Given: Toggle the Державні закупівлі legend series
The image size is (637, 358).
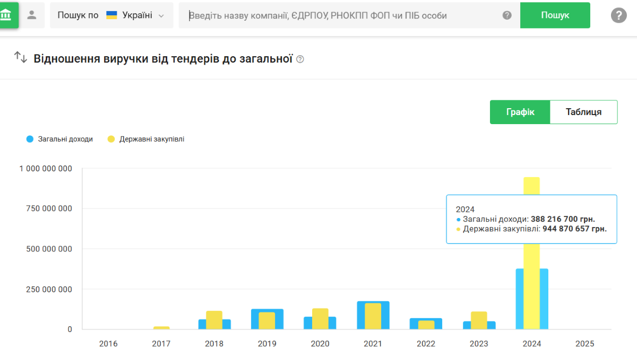Looking at the screenshot, I should click(x=146, y=139).
